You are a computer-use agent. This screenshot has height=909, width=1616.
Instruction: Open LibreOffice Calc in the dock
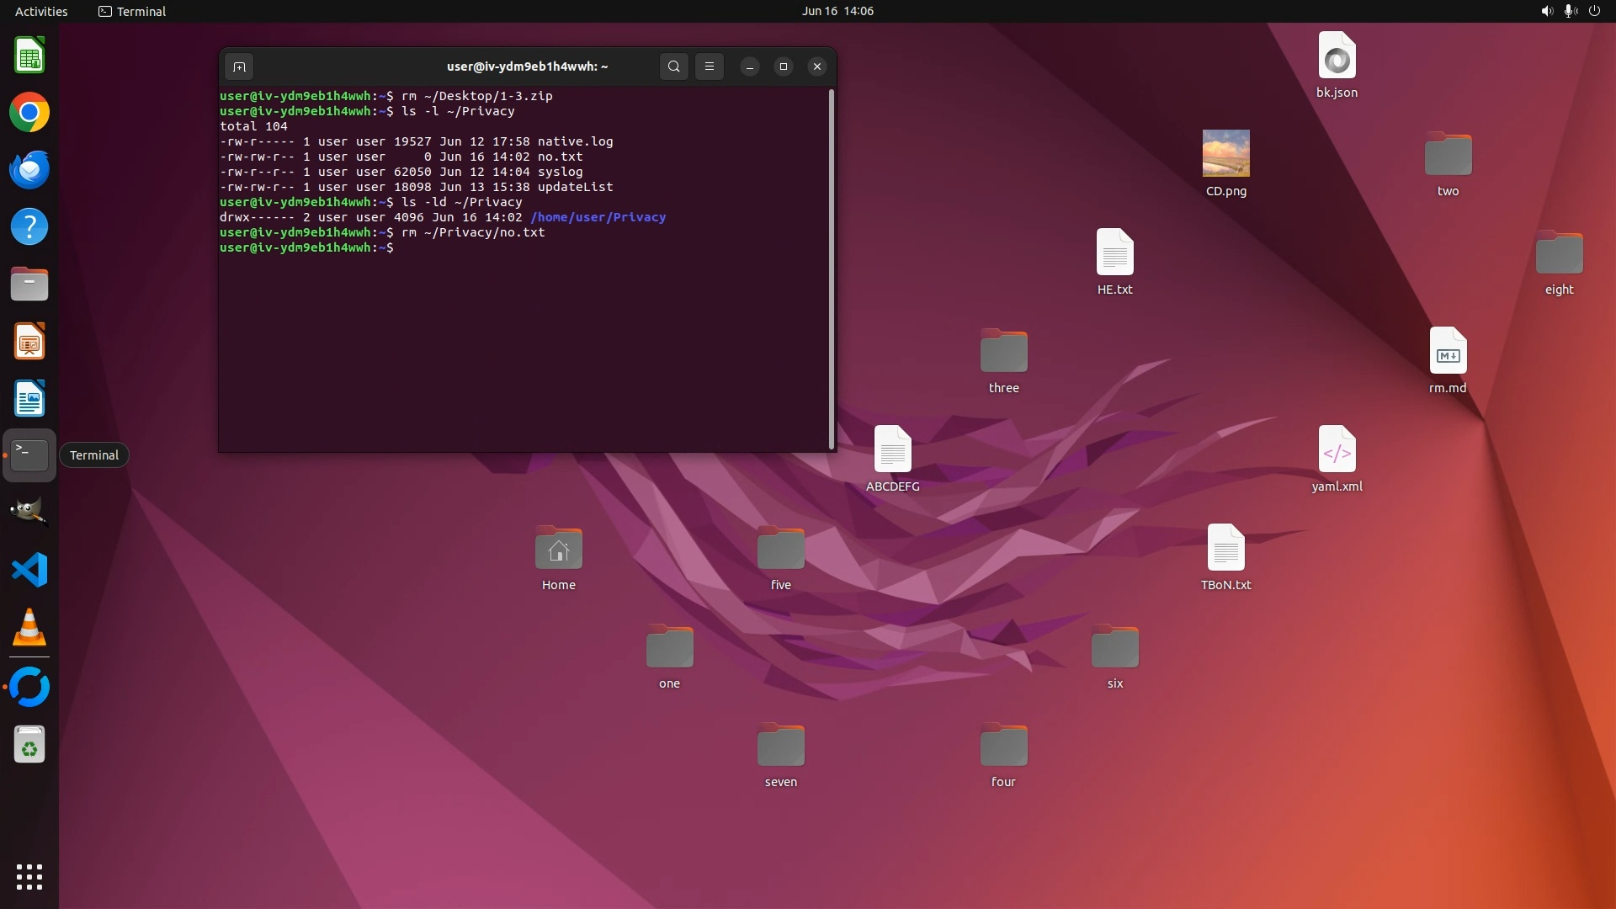tap(29, 56)
